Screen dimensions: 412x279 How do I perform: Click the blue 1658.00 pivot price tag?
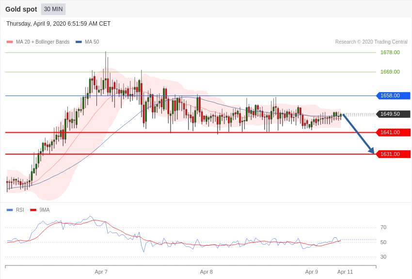[394, 95]
